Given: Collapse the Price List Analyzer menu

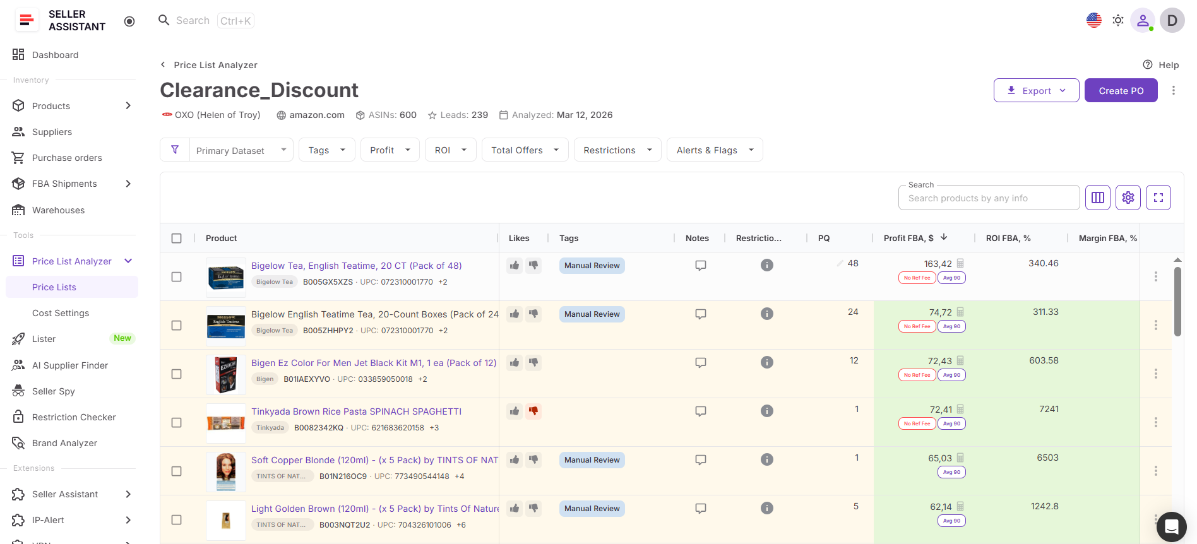Looking at the screenshot, I should click(x=128, y=261).
